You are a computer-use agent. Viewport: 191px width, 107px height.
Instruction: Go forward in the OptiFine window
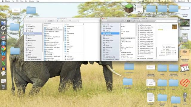click(106, 21)
